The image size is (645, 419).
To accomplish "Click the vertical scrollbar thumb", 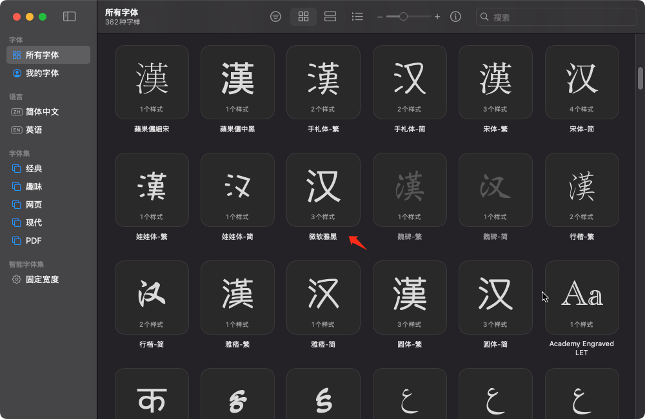I will 640,78.
